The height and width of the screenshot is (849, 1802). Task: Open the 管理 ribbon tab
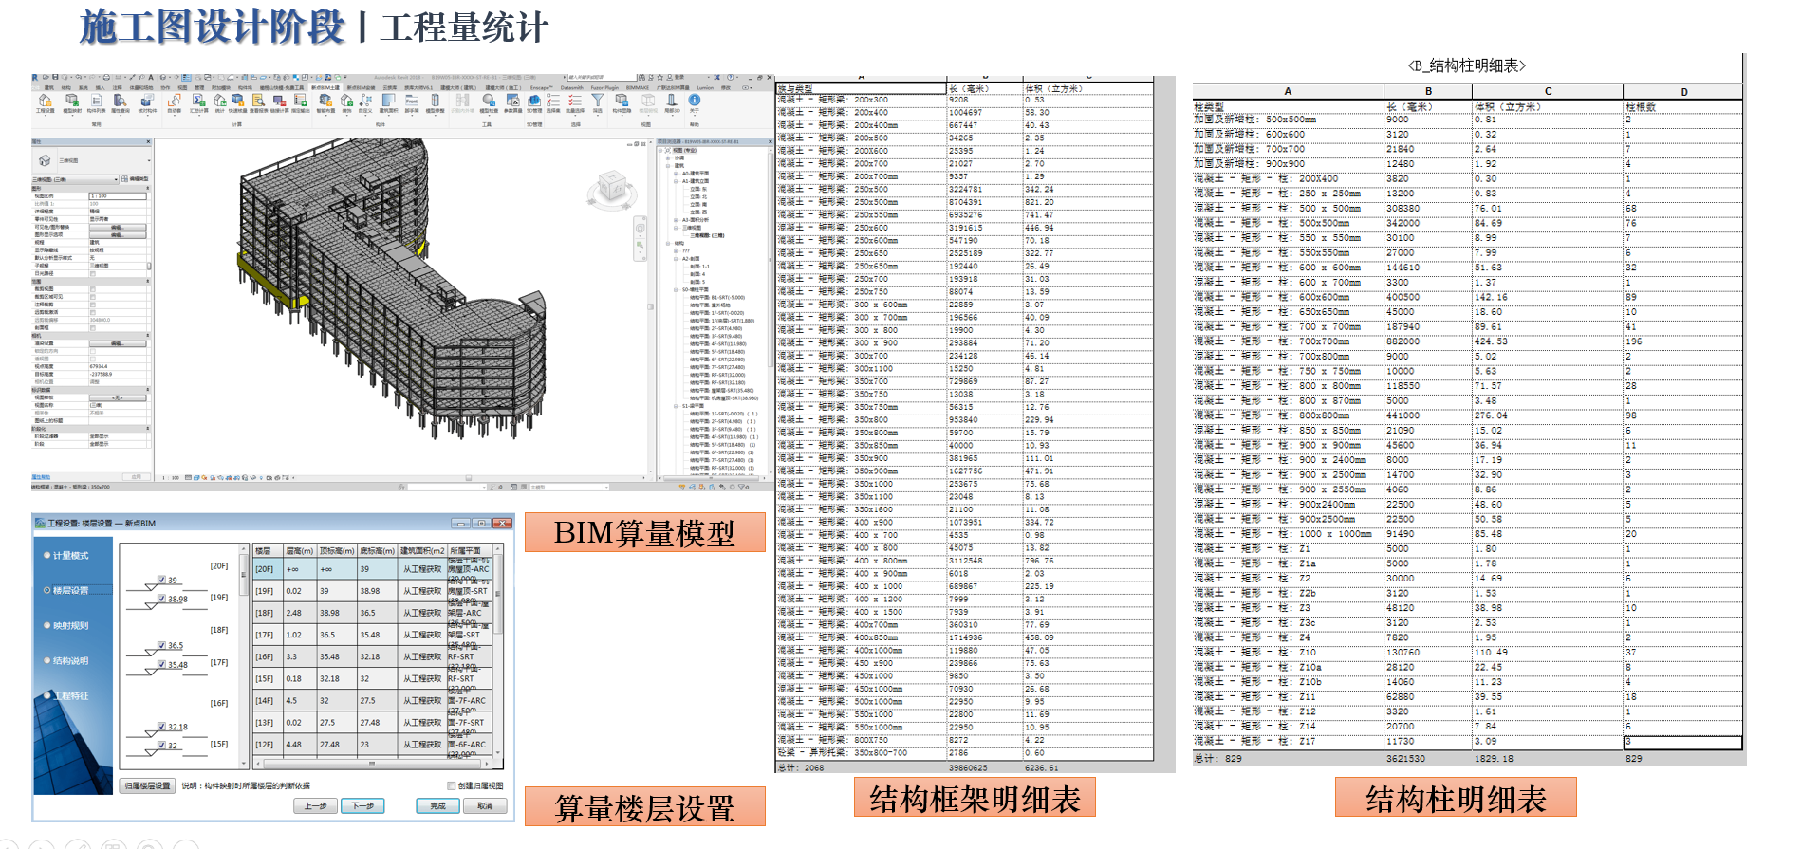[199, 87]
